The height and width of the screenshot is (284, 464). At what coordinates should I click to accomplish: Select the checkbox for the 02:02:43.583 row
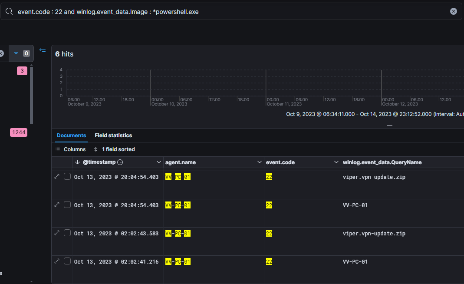67,233
